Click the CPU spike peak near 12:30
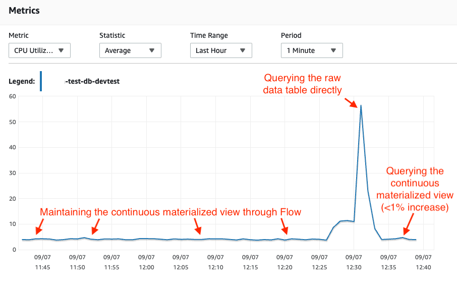The height and width of the screenshot is (288, 457). click(x=361, y=105)
